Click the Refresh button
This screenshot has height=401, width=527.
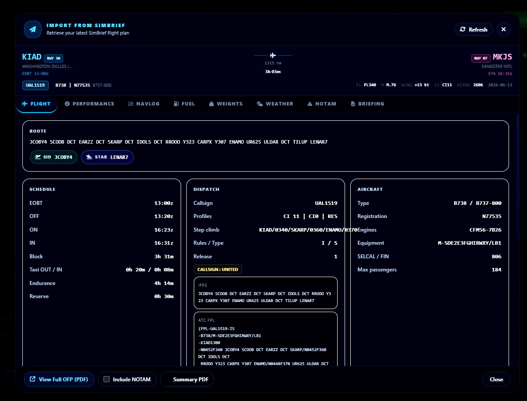coord(474,29)
